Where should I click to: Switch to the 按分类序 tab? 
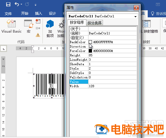point(95,23)
